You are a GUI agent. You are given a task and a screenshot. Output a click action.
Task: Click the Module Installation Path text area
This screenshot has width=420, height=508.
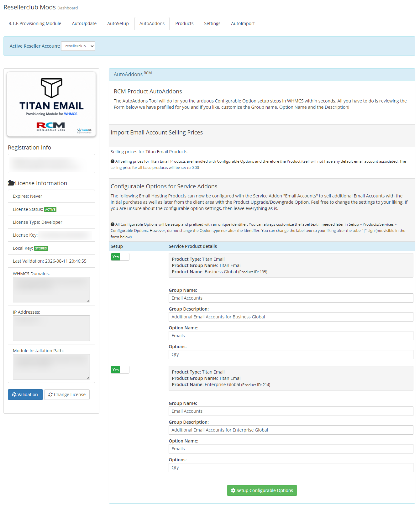tap(51, 367)
